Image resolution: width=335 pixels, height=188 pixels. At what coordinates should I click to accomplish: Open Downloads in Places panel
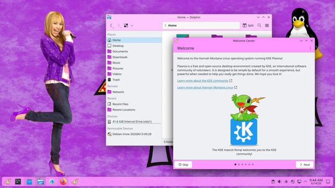[x=134, y=57]
